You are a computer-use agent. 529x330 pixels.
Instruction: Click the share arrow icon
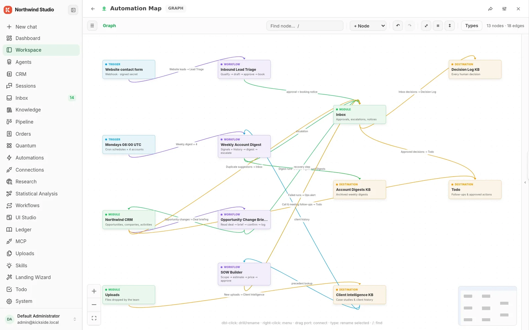coord(490,9)
